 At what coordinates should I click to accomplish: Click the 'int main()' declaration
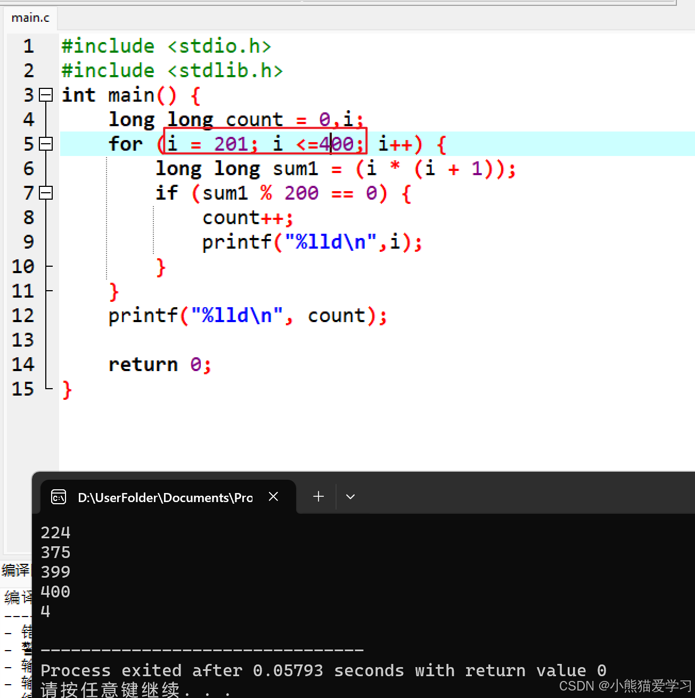[119, 95]
